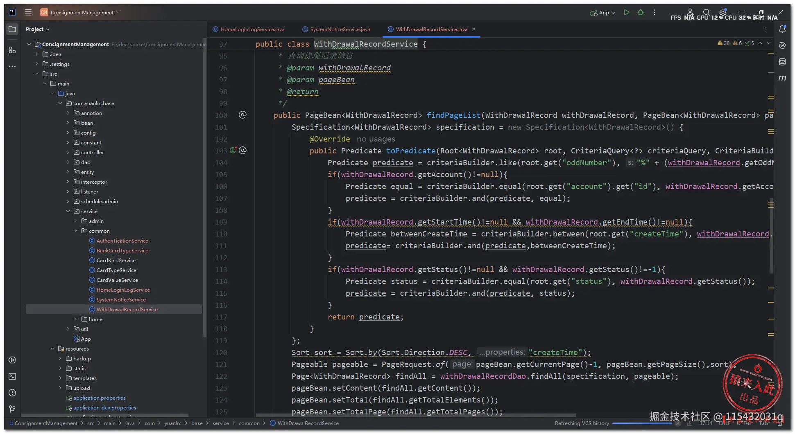Click the 'src' breadcrumb
The width and height of the screenshot is (795, 434).
(x=91, y=423)
